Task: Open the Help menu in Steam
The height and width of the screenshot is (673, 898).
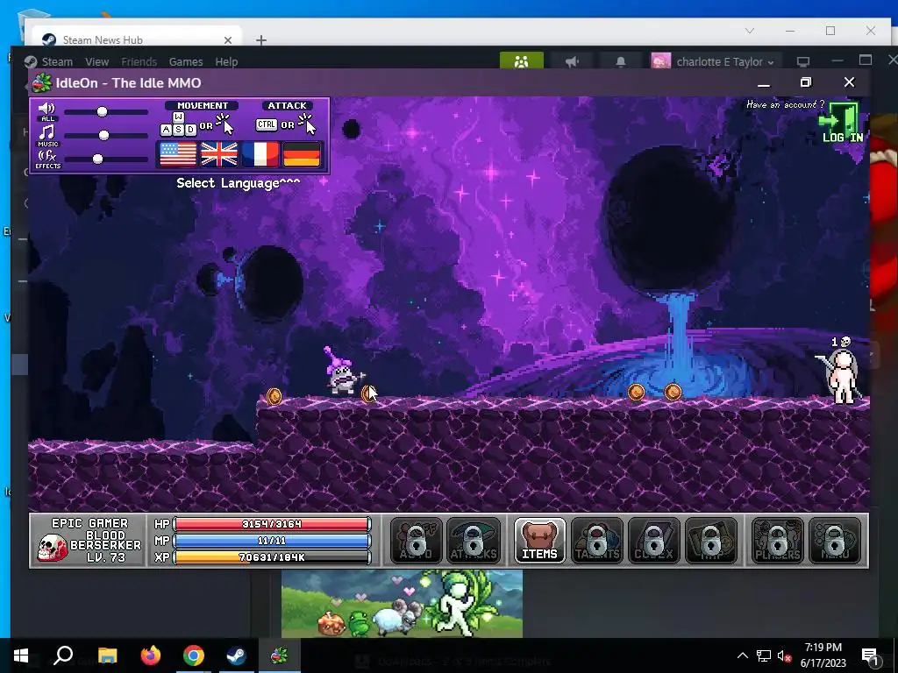Action: [226, 62]
